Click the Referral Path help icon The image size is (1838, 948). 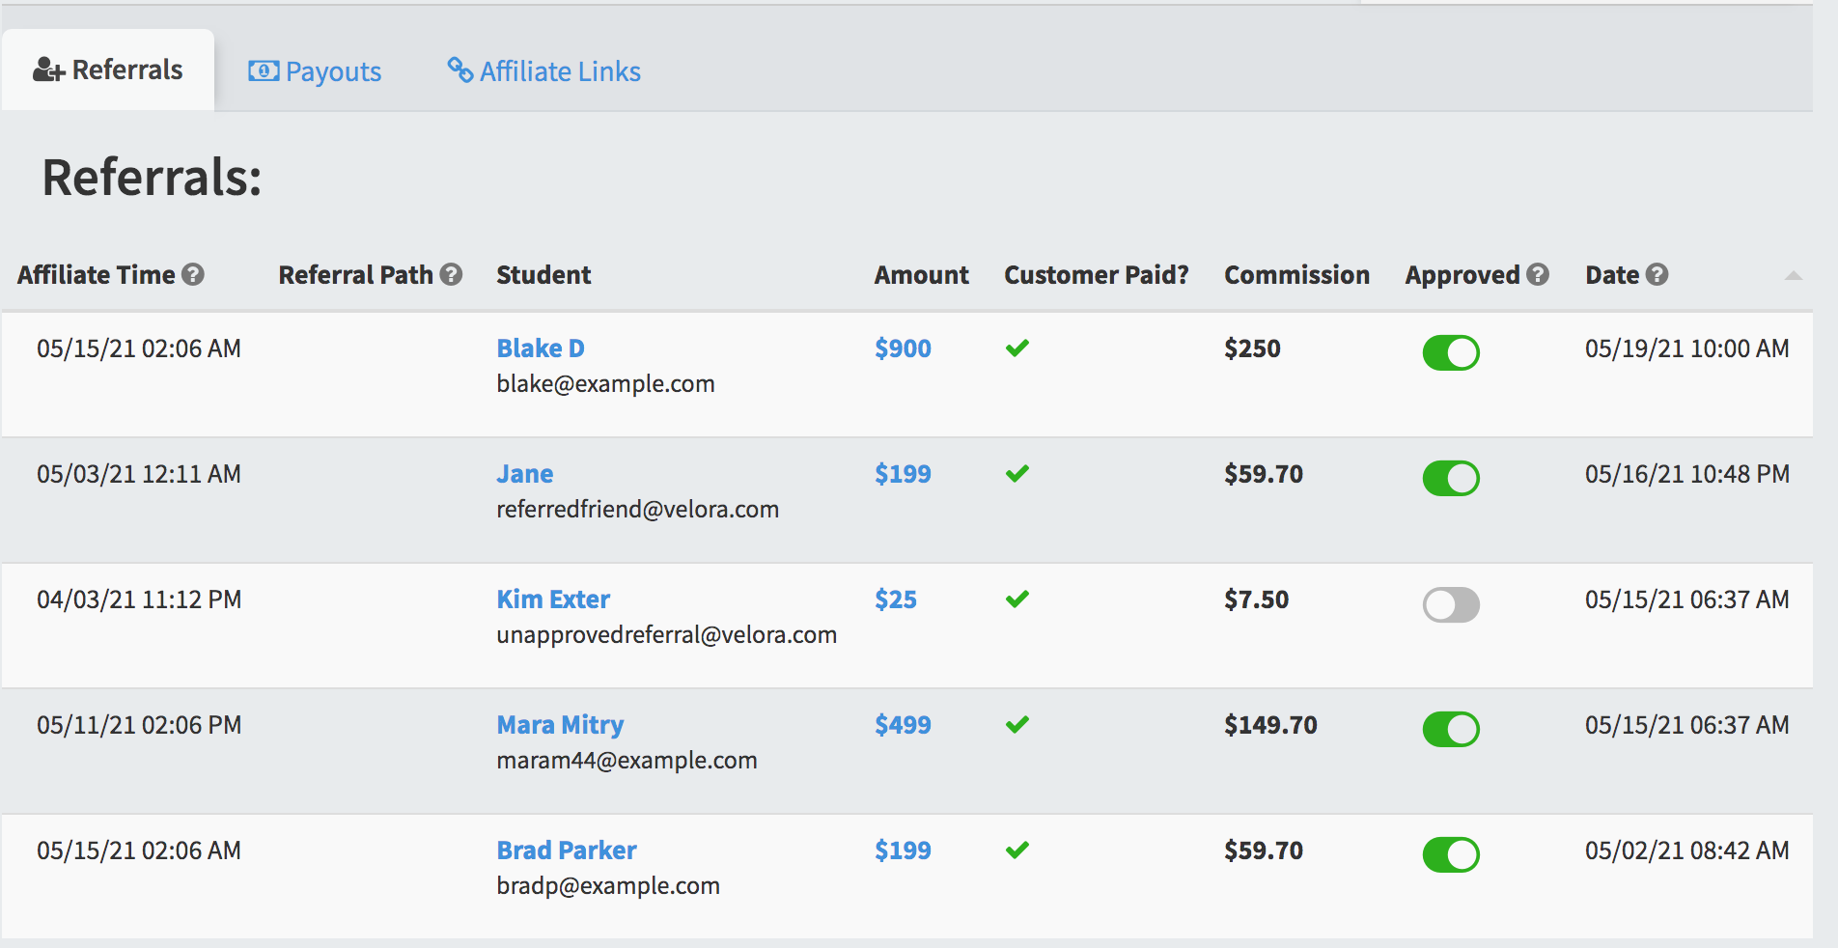point(451,275)
